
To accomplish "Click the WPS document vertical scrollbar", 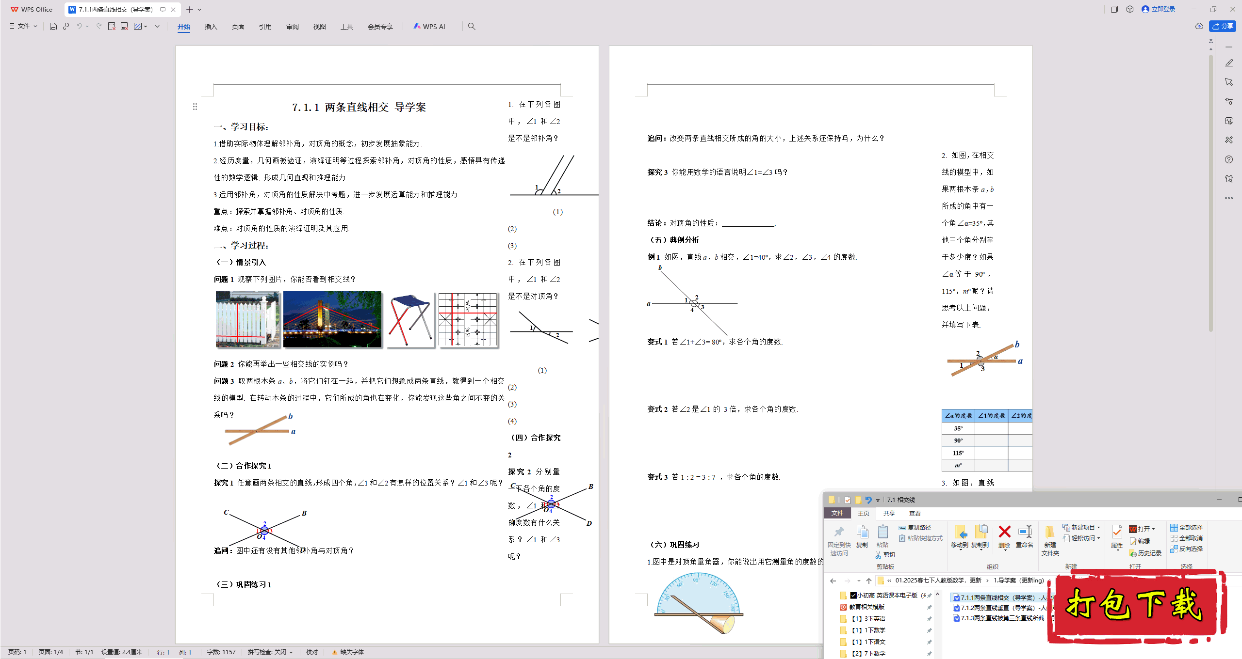I will click(x=1211, y=194).
